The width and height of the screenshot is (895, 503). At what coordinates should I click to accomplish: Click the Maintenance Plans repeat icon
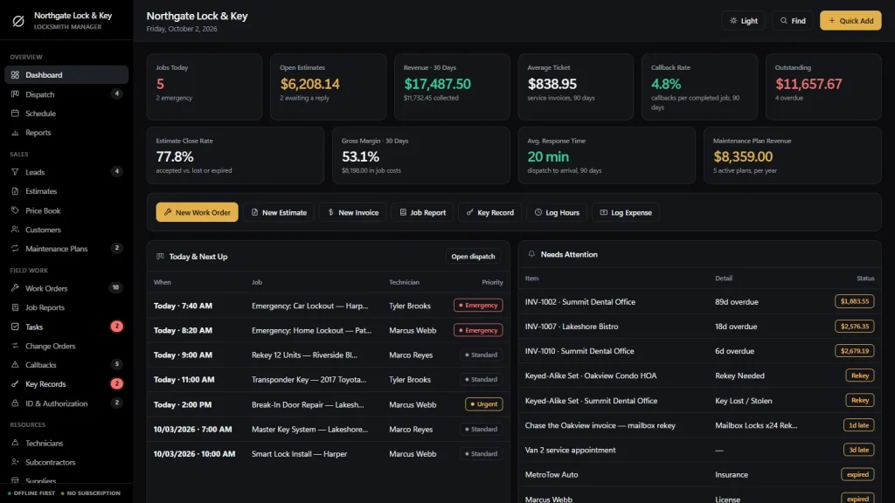pos(15,249)
